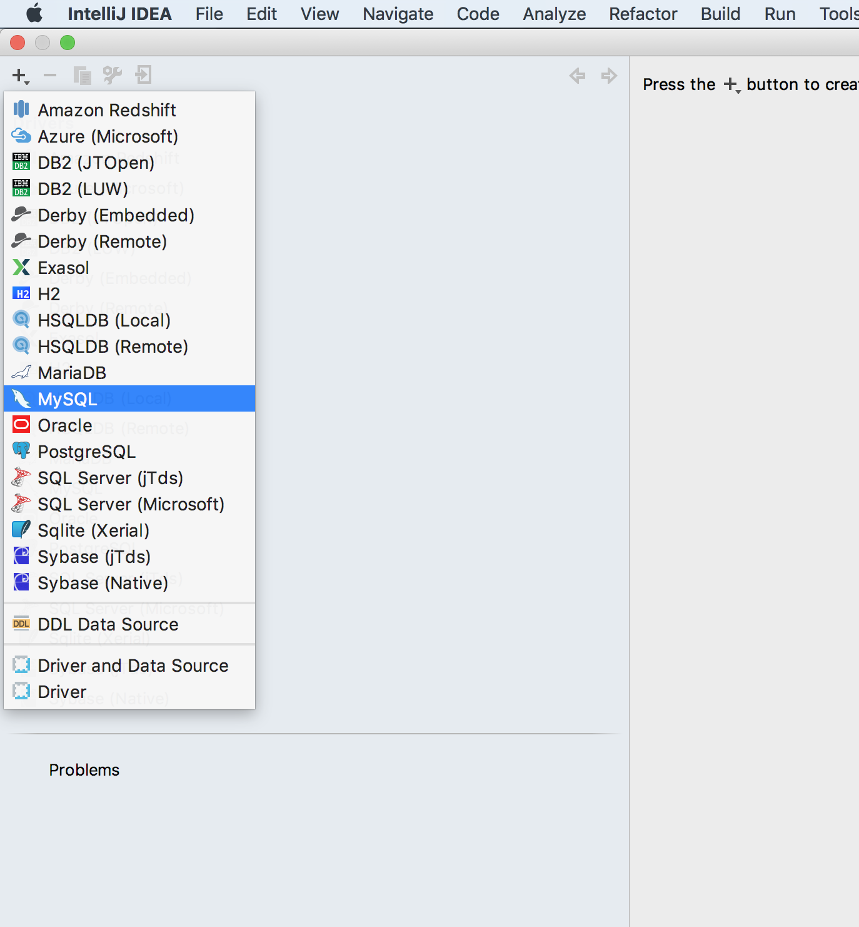Viewport: 859px width, 927px height.
Task: Open the Build menu
Action: point(720,14)
